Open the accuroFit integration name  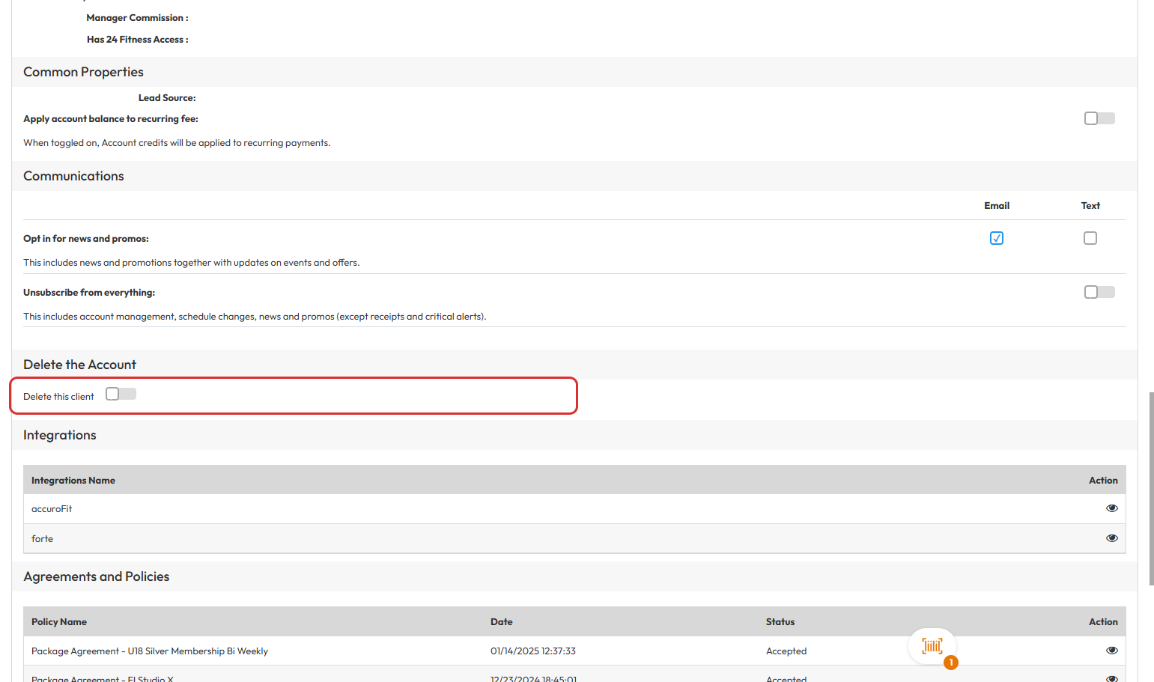[52, 509]
